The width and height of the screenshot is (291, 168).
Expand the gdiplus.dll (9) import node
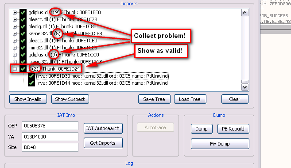15,55
